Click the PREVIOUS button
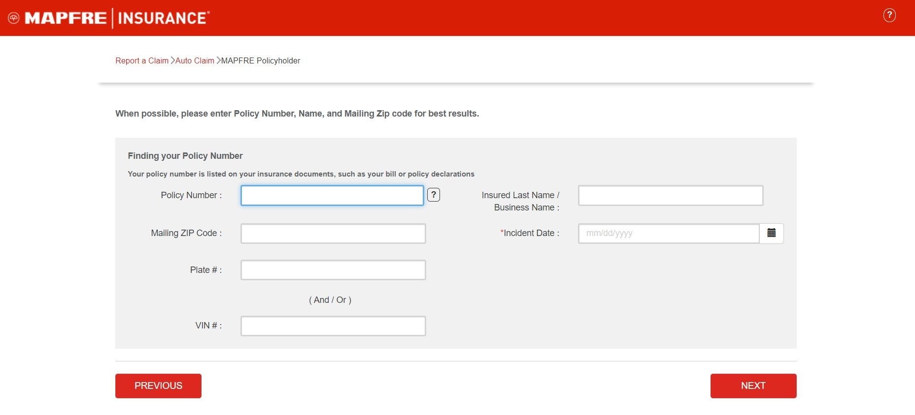The width and height of the screenshot is (915, 415). coord(158,386)
